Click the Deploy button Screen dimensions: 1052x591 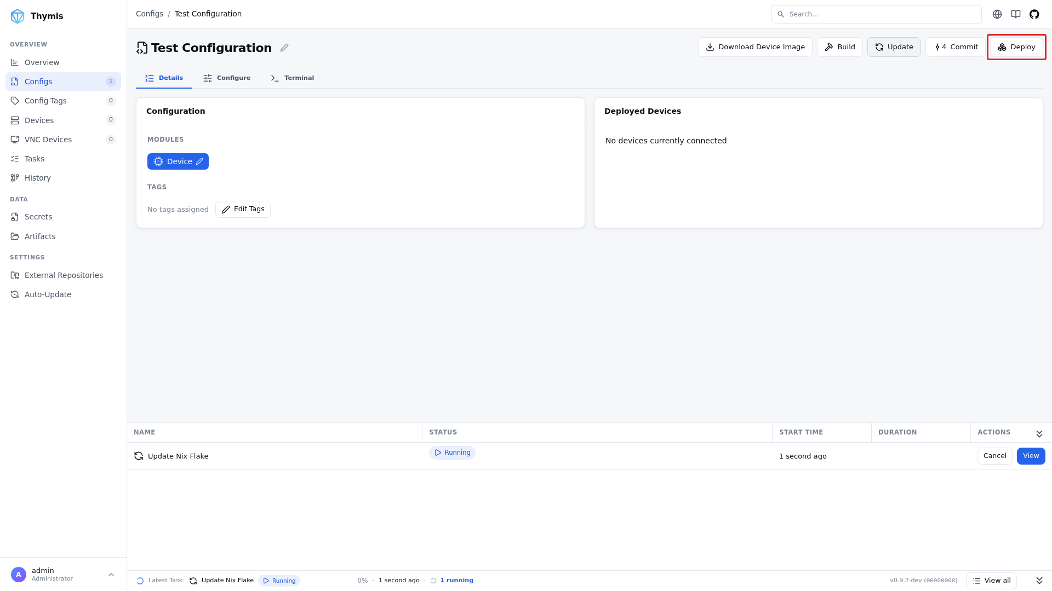(x=1016, y=47)
